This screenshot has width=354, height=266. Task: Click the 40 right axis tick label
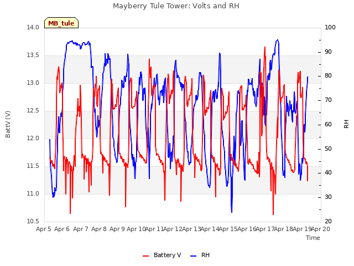pyautogui.click(x=328, y=173)
